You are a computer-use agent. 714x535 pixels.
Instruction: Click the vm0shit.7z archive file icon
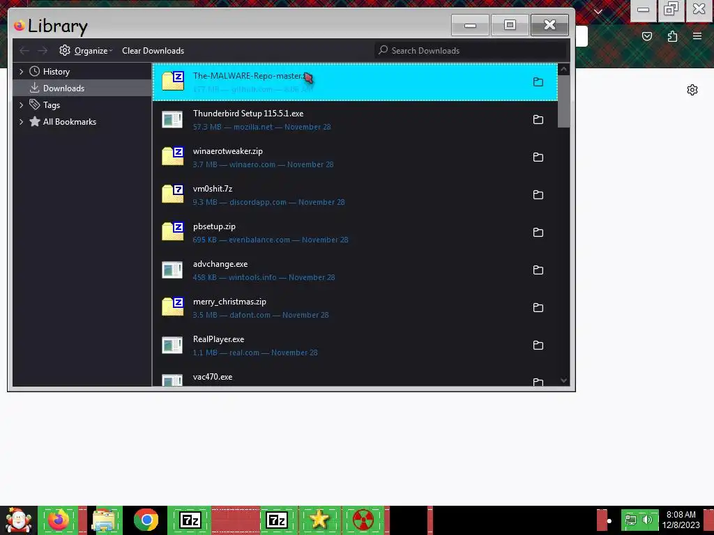pyautogui.click(x=173, y=194)
